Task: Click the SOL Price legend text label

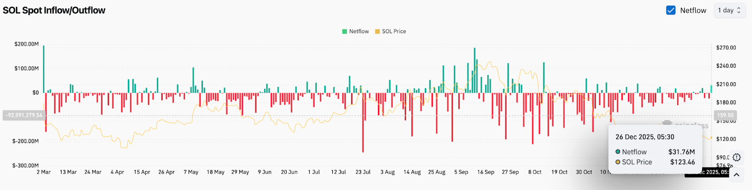Action: click(394, 31)
